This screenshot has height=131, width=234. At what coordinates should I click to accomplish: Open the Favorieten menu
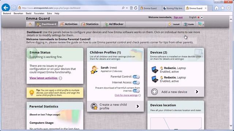39,13
